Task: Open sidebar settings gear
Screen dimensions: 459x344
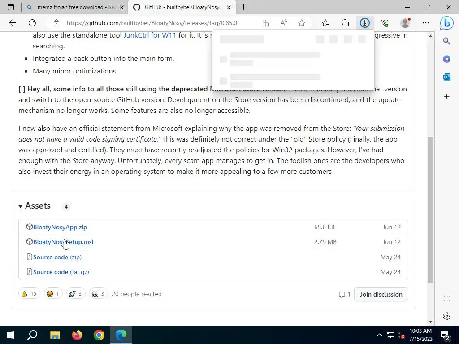Action: [446, 316]
